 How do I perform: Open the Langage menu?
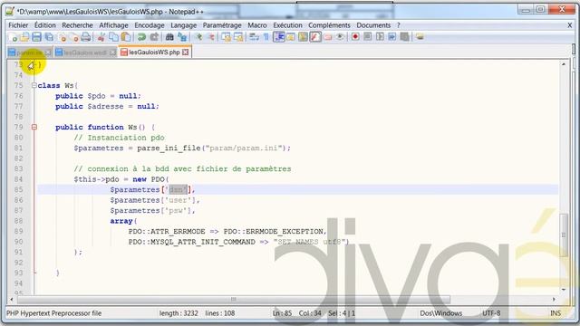click(183, 25)
